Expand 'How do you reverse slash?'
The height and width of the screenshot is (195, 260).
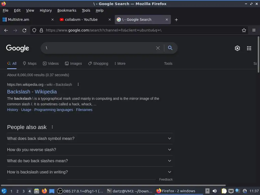pyautogui.click(x=90, y=150)
